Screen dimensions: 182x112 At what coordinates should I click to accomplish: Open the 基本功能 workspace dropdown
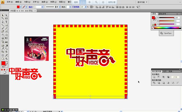(142, 2)
